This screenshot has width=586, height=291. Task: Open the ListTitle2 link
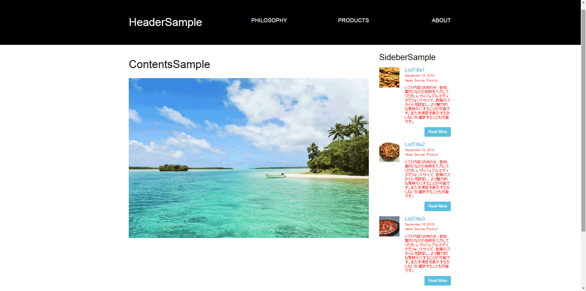tap(415, 144)
